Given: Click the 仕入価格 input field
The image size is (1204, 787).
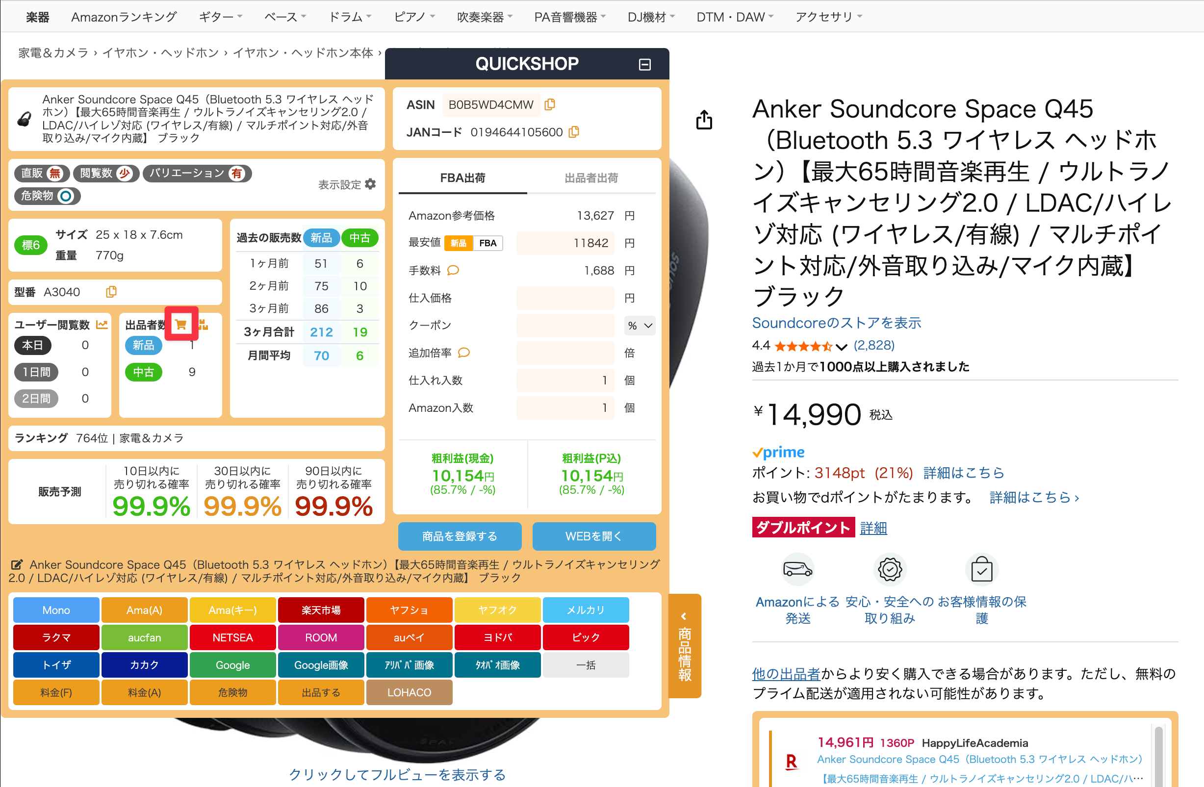Looking at the screenshot, I should coord(565,299).
